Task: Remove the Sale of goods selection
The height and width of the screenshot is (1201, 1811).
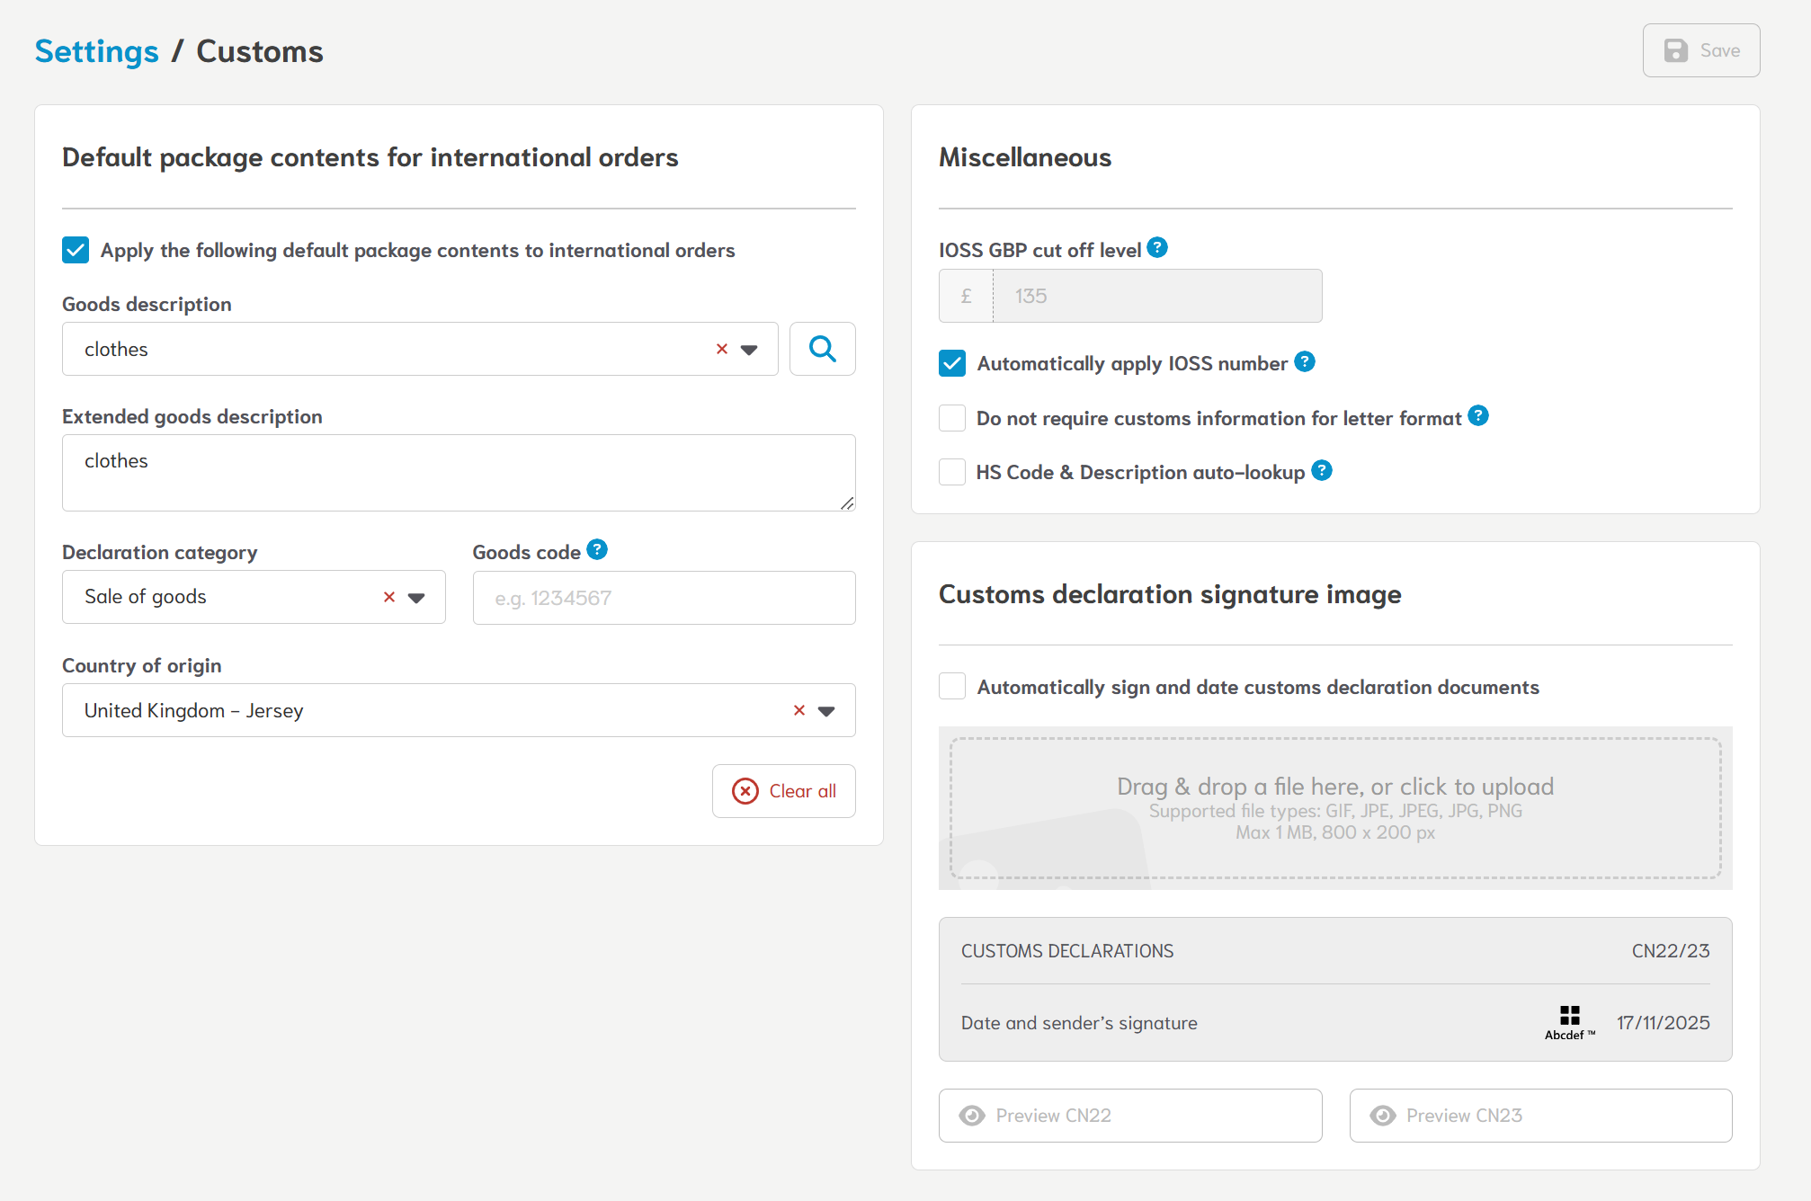Action: pos(389,597)
